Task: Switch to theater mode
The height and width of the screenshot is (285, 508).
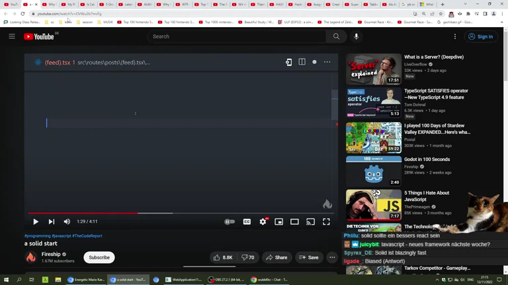Action: point(294,222)
